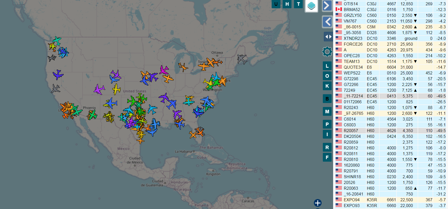448x209 pixels.
Task: Select purple aircraft icon in Nevada area
Action: pos(99,89)
